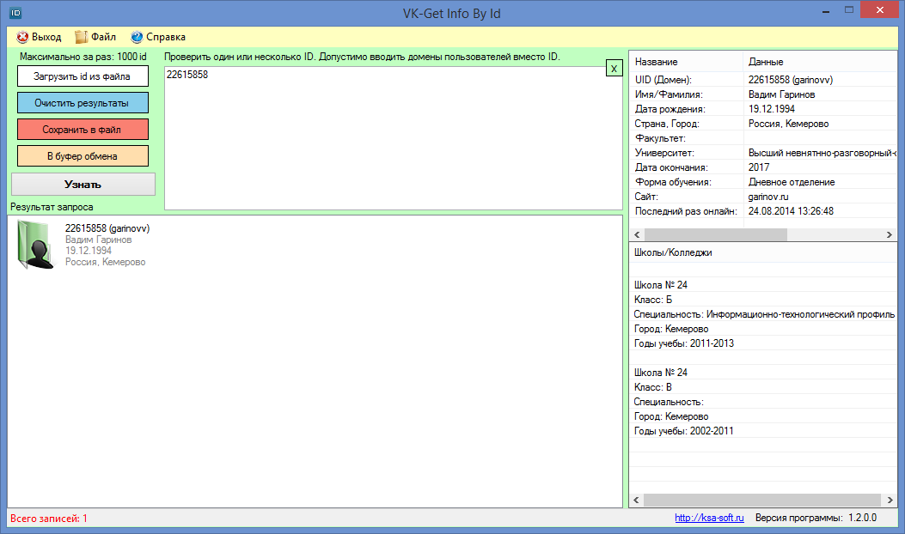Image resolution: width=905 pixels, height=534 pixels.
Task: Click the Дневное отделение cell
Action: point(792,182)
